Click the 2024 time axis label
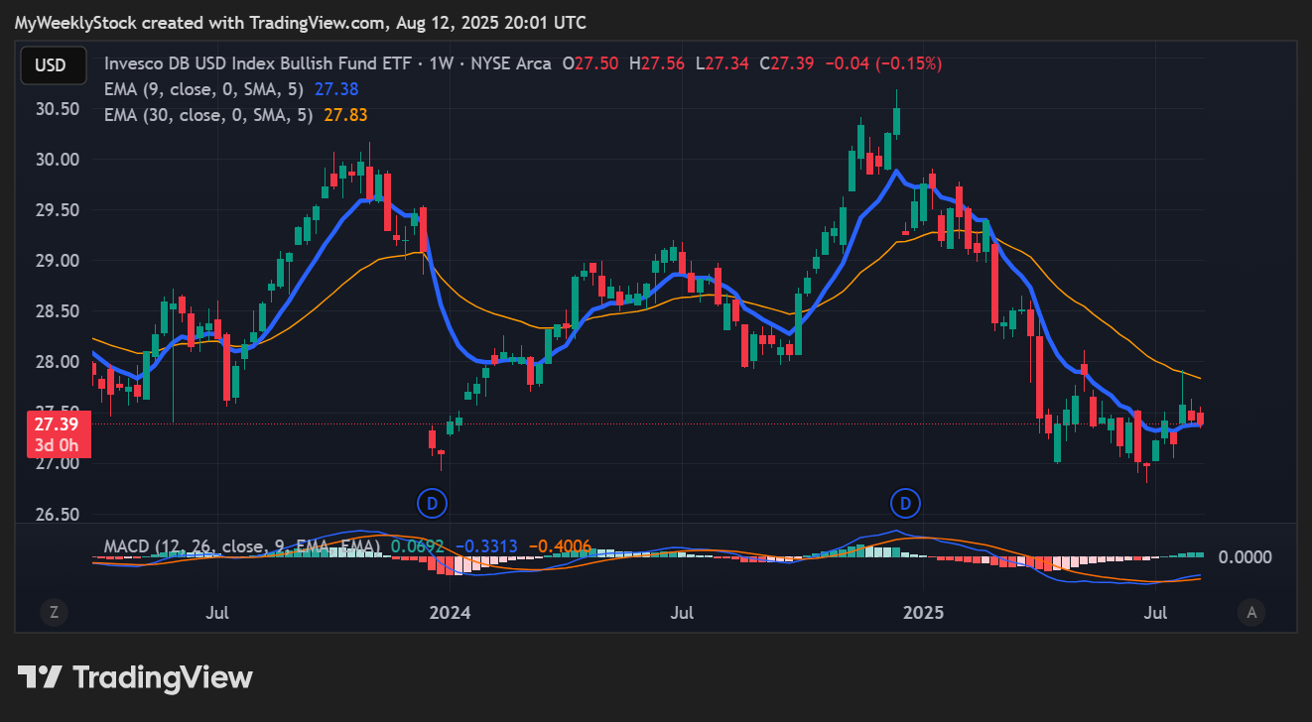The image size is (1312, 722). point(451,613)
